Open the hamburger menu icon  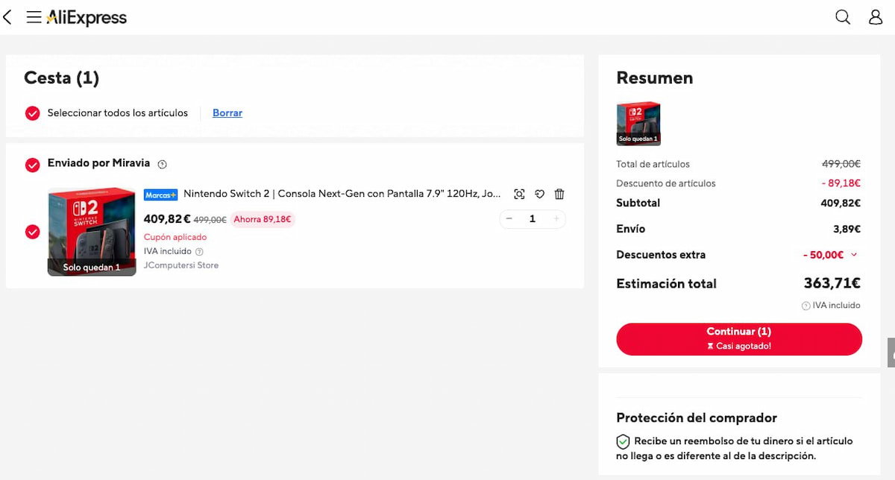[x=34, y=17]
